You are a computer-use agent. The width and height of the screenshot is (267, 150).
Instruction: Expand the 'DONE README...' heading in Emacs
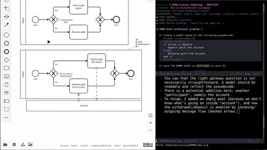(x=169, y=17)
